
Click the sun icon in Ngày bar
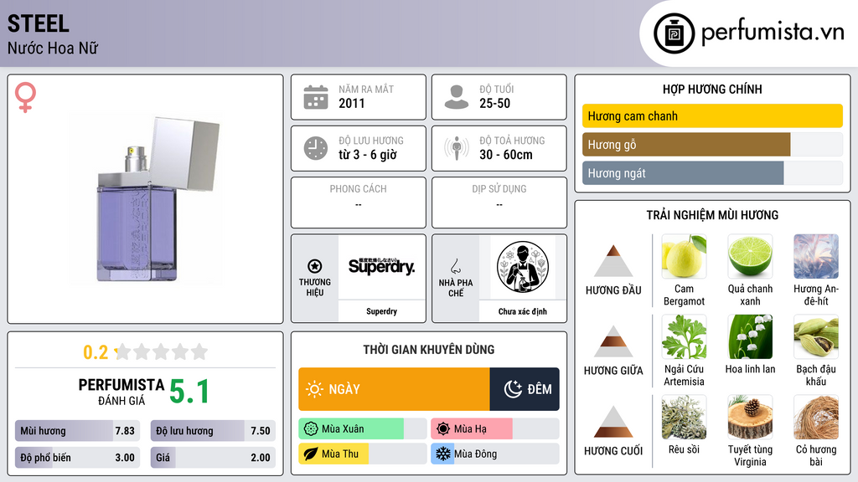314,389
